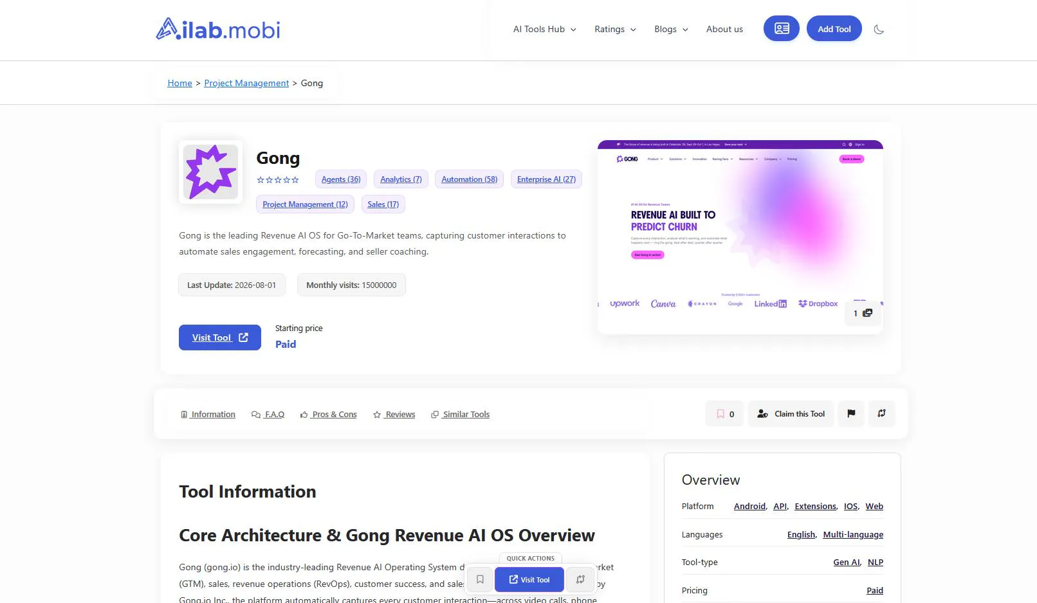Click the bookmark counter button showing 0

724,414
